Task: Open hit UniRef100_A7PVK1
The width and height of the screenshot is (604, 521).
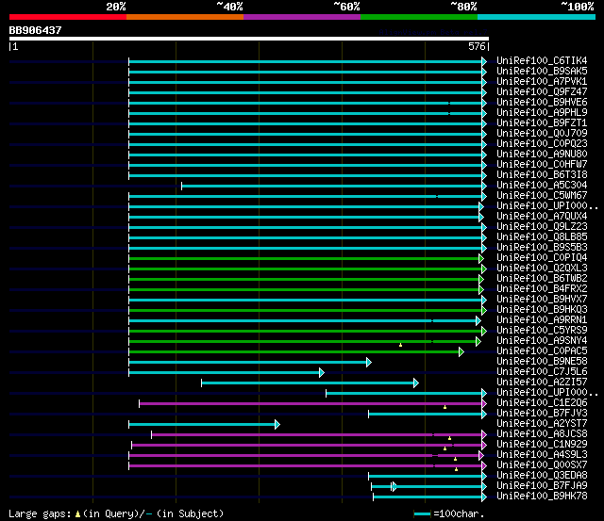Action: tap(542, 82)
